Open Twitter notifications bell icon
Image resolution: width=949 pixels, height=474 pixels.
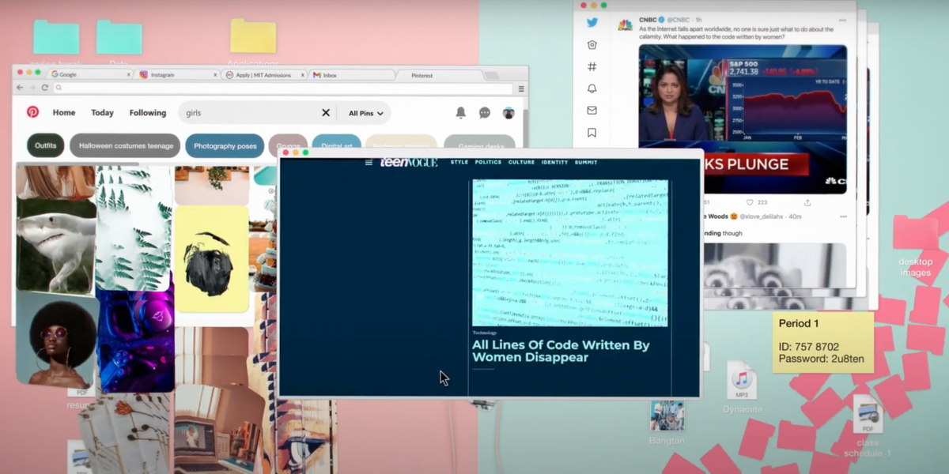click(x=592, y=88)
